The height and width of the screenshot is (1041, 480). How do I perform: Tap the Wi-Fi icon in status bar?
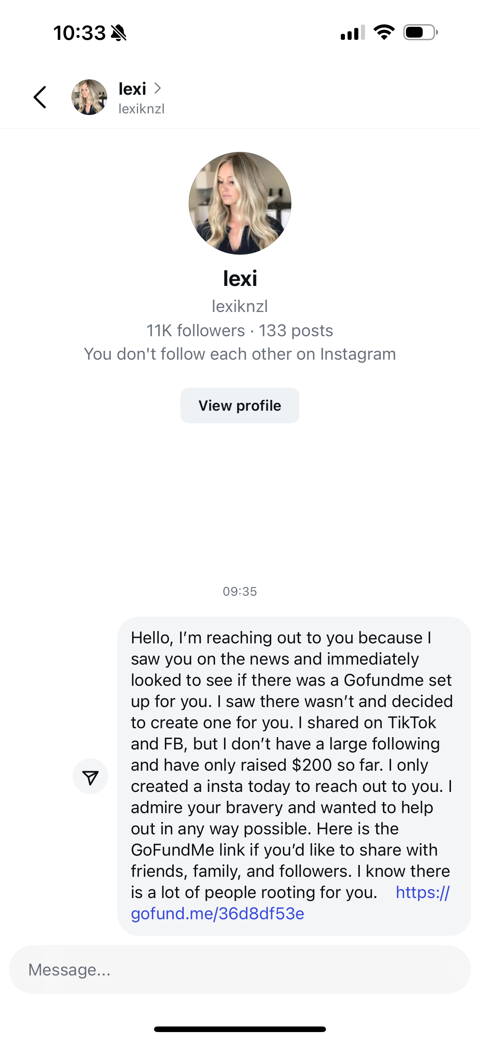(384, 32)
